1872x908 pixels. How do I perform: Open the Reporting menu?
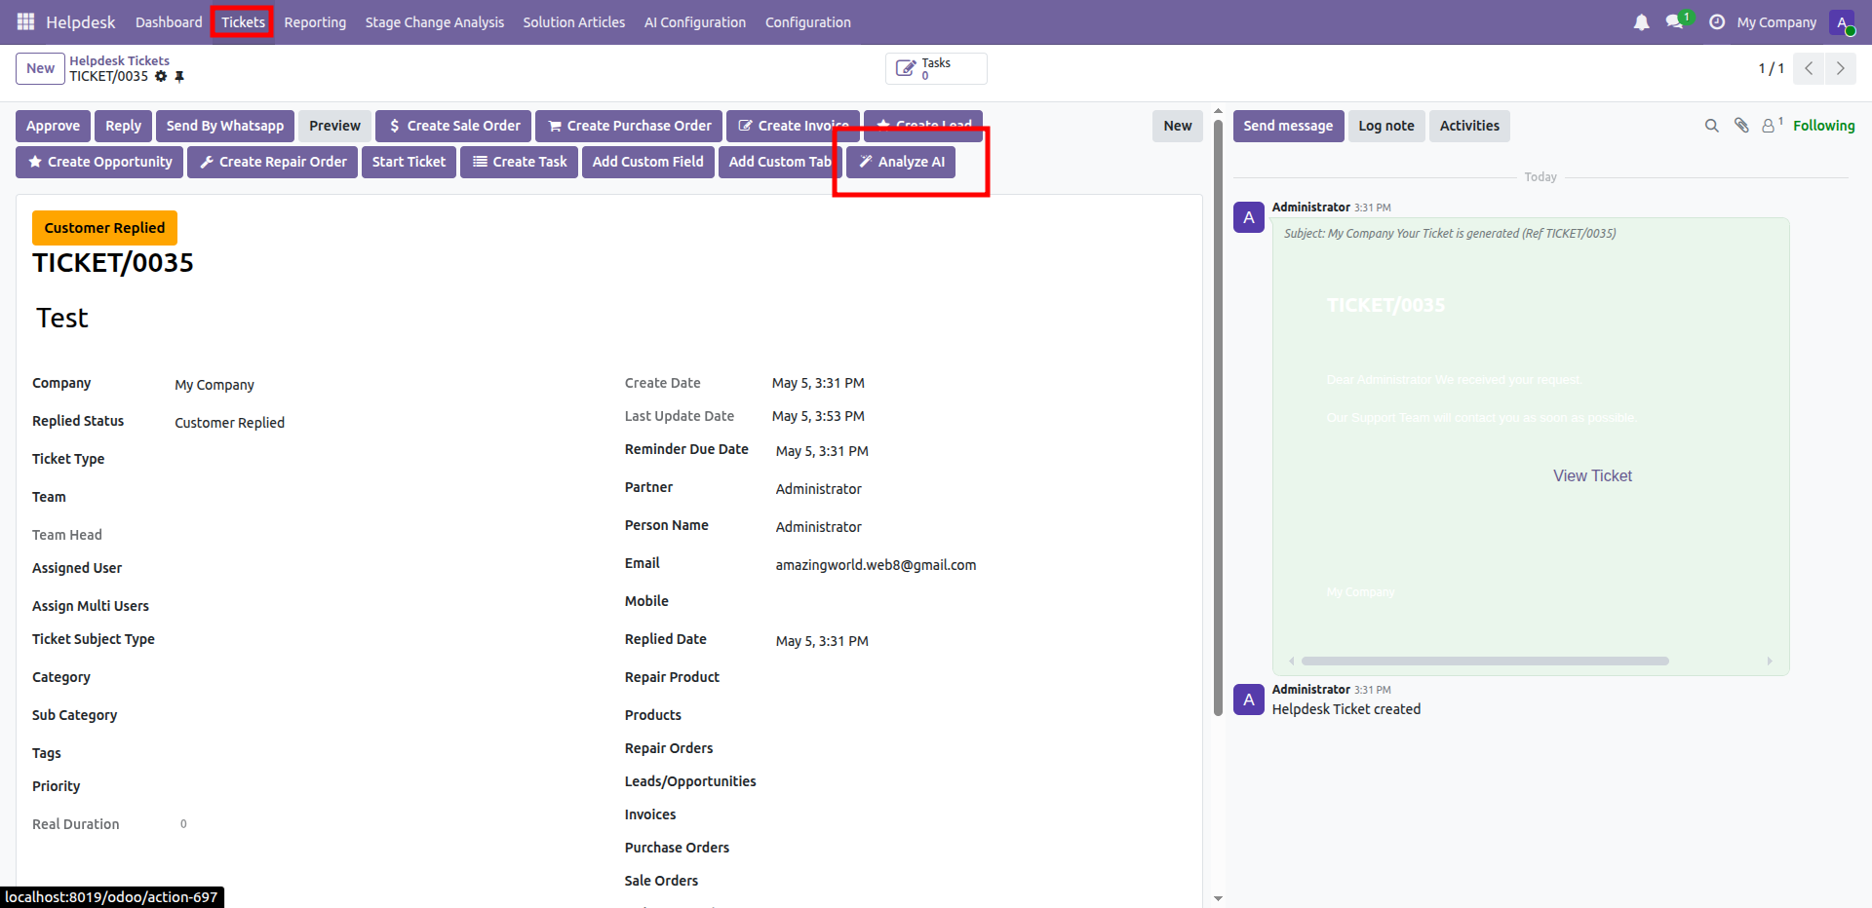pyautogui.click(x=315, y=22)
